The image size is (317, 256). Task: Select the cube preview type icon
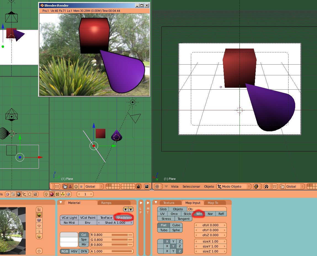click(x=39, y=220)
